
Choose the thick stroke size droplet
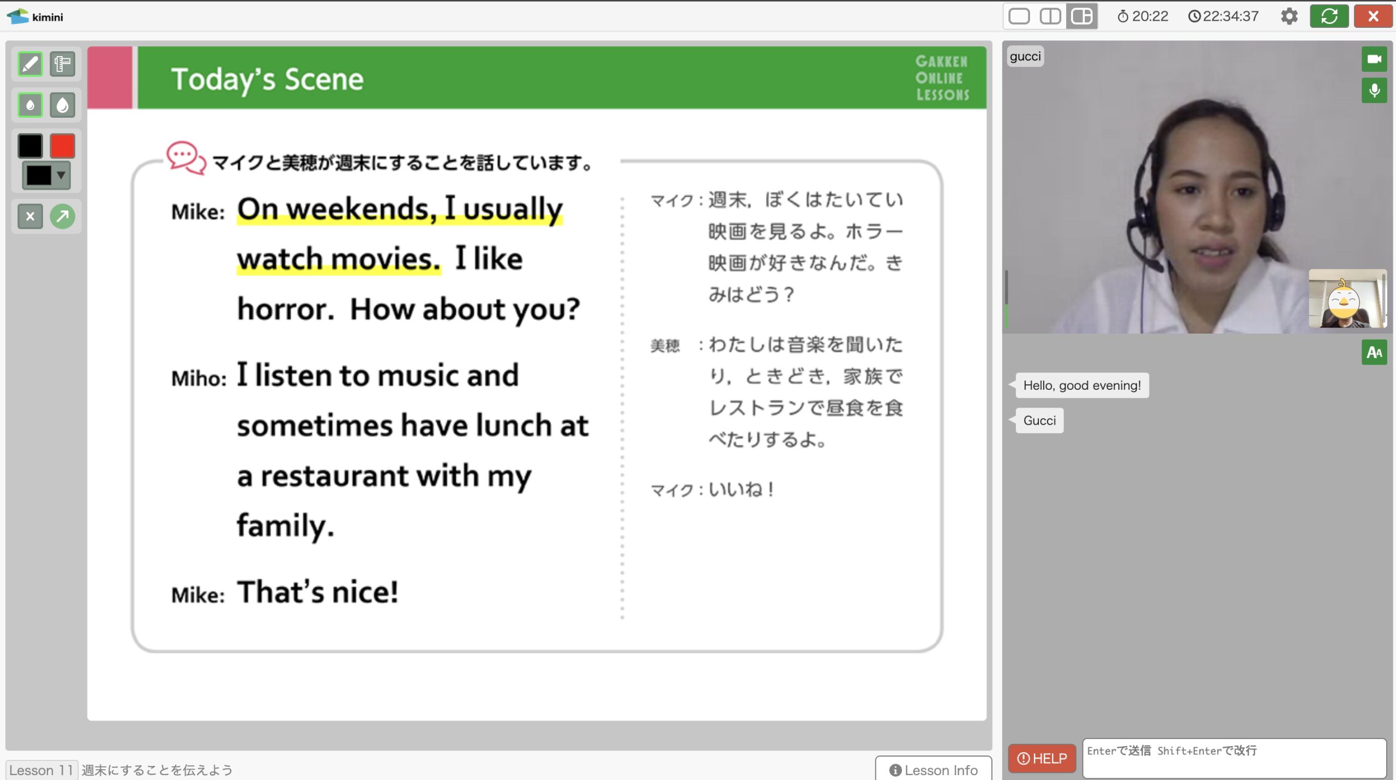(x=62, y=105)
